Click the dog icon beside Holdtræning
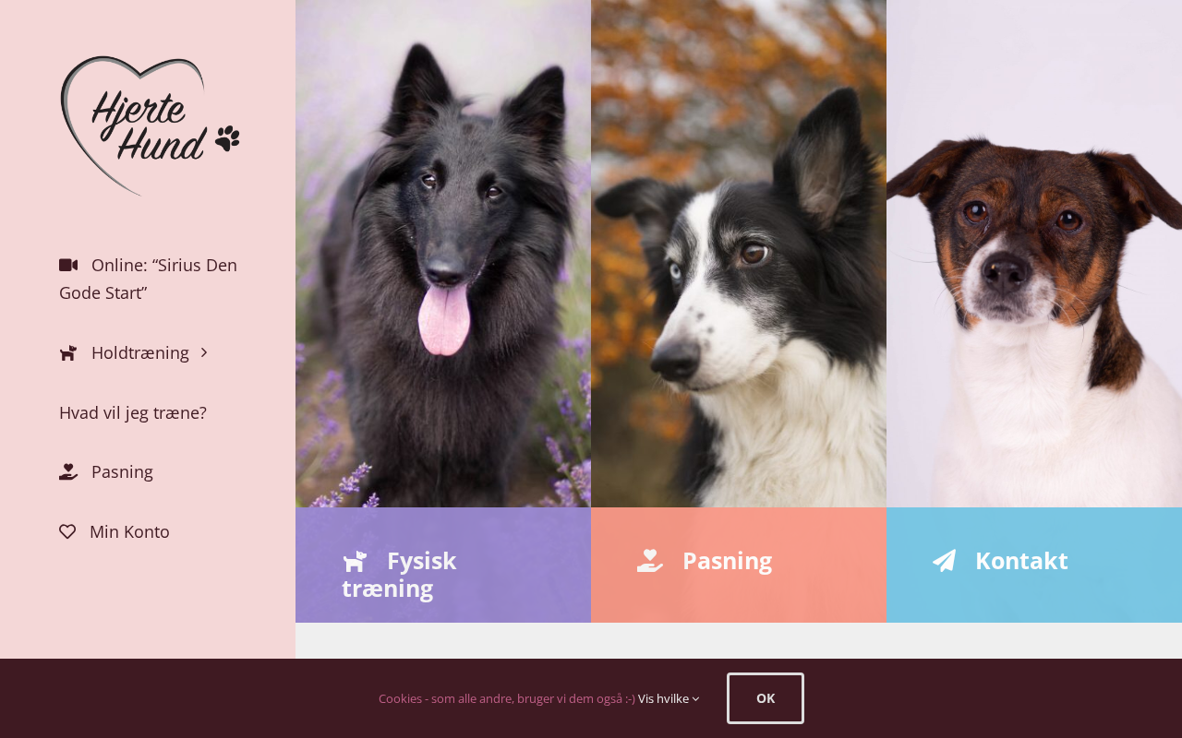1182x738 pixels. coord(68,352)
